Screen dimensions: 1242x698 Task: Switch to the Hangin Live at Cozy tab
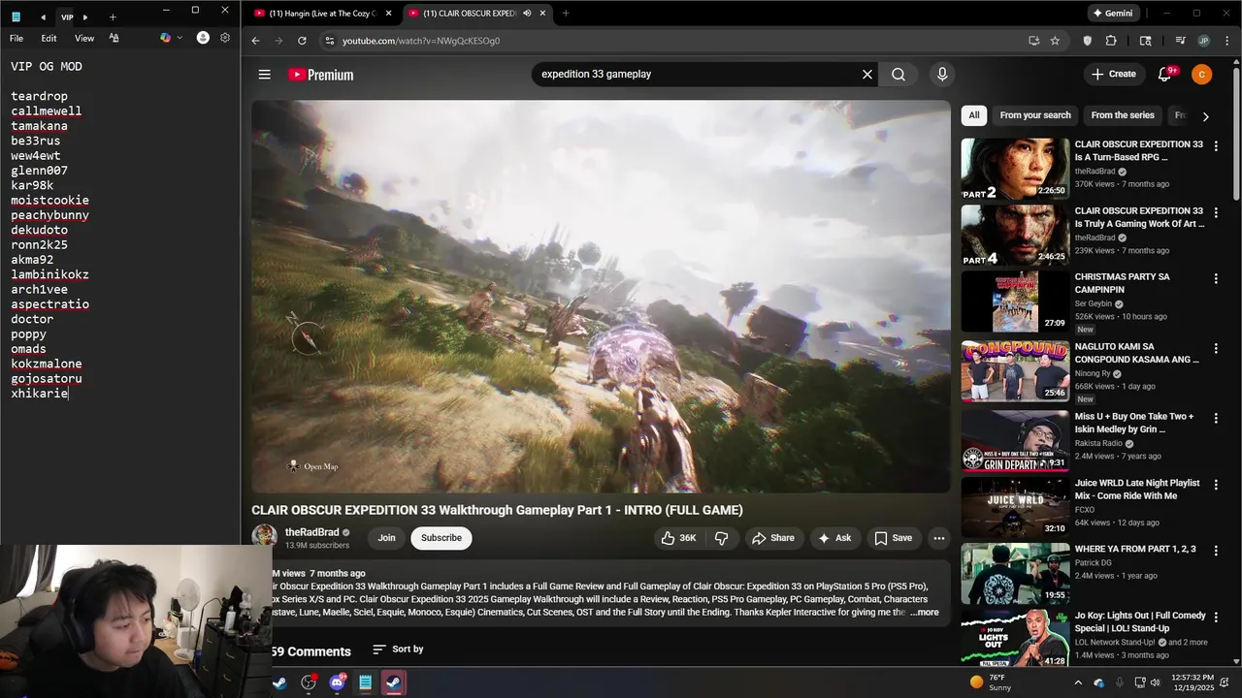click(323, 14)
